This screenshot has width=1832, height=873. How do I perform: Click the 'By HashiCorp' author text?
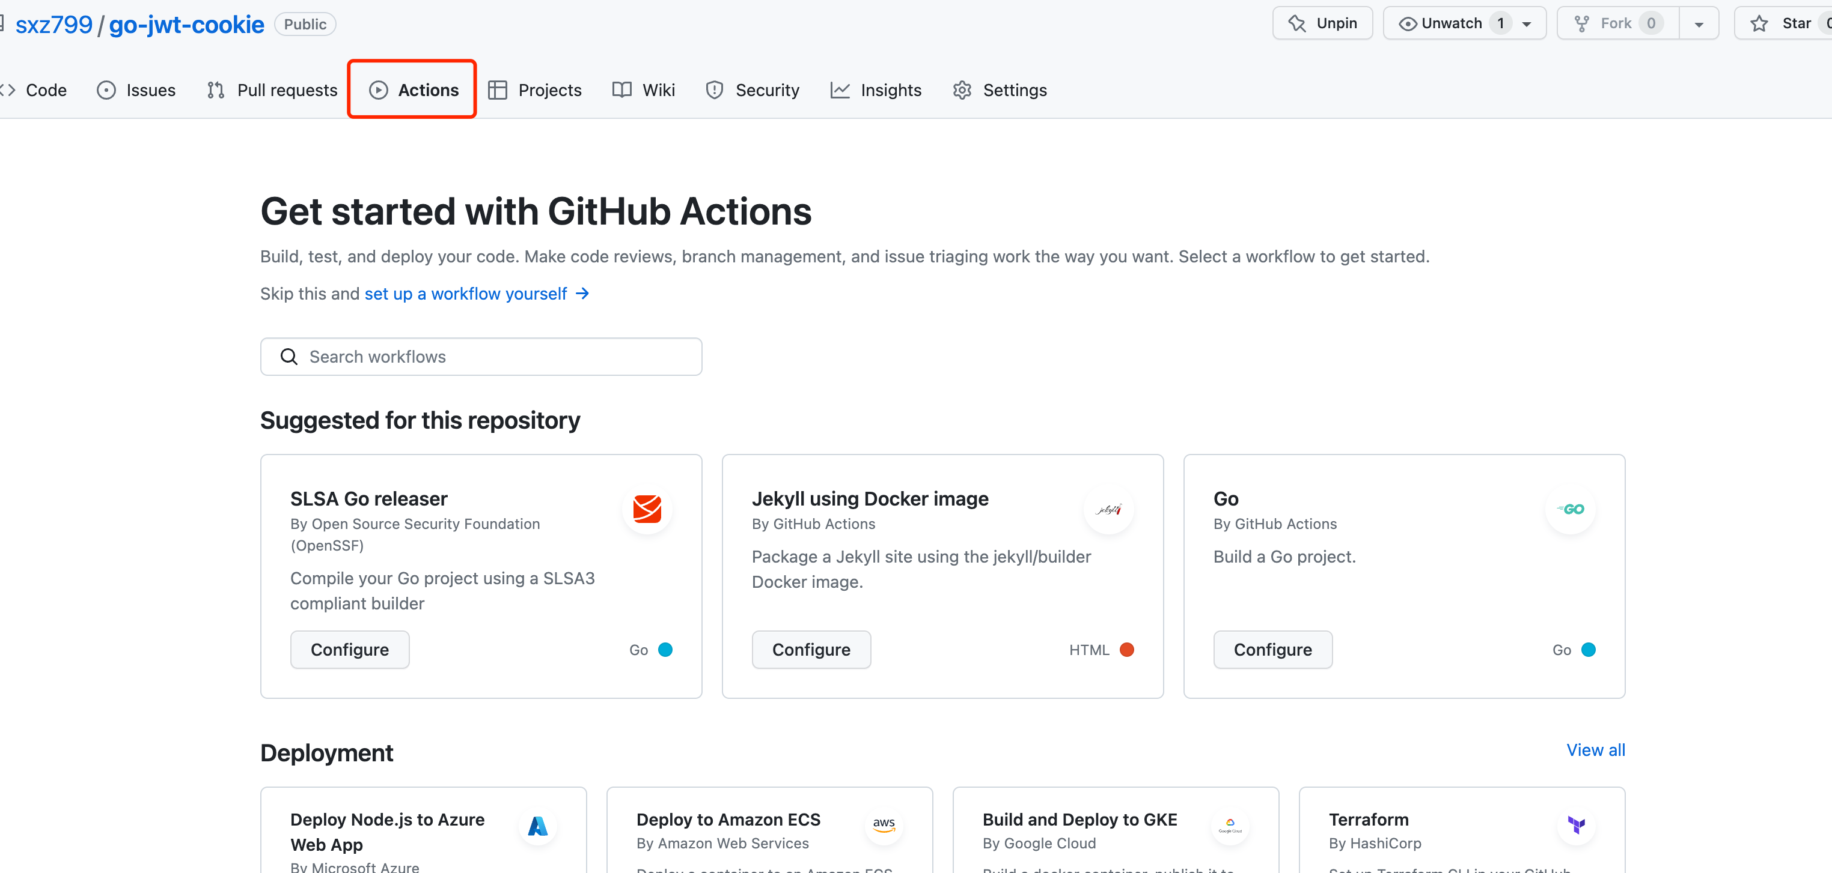click(x=1375, y=843)
